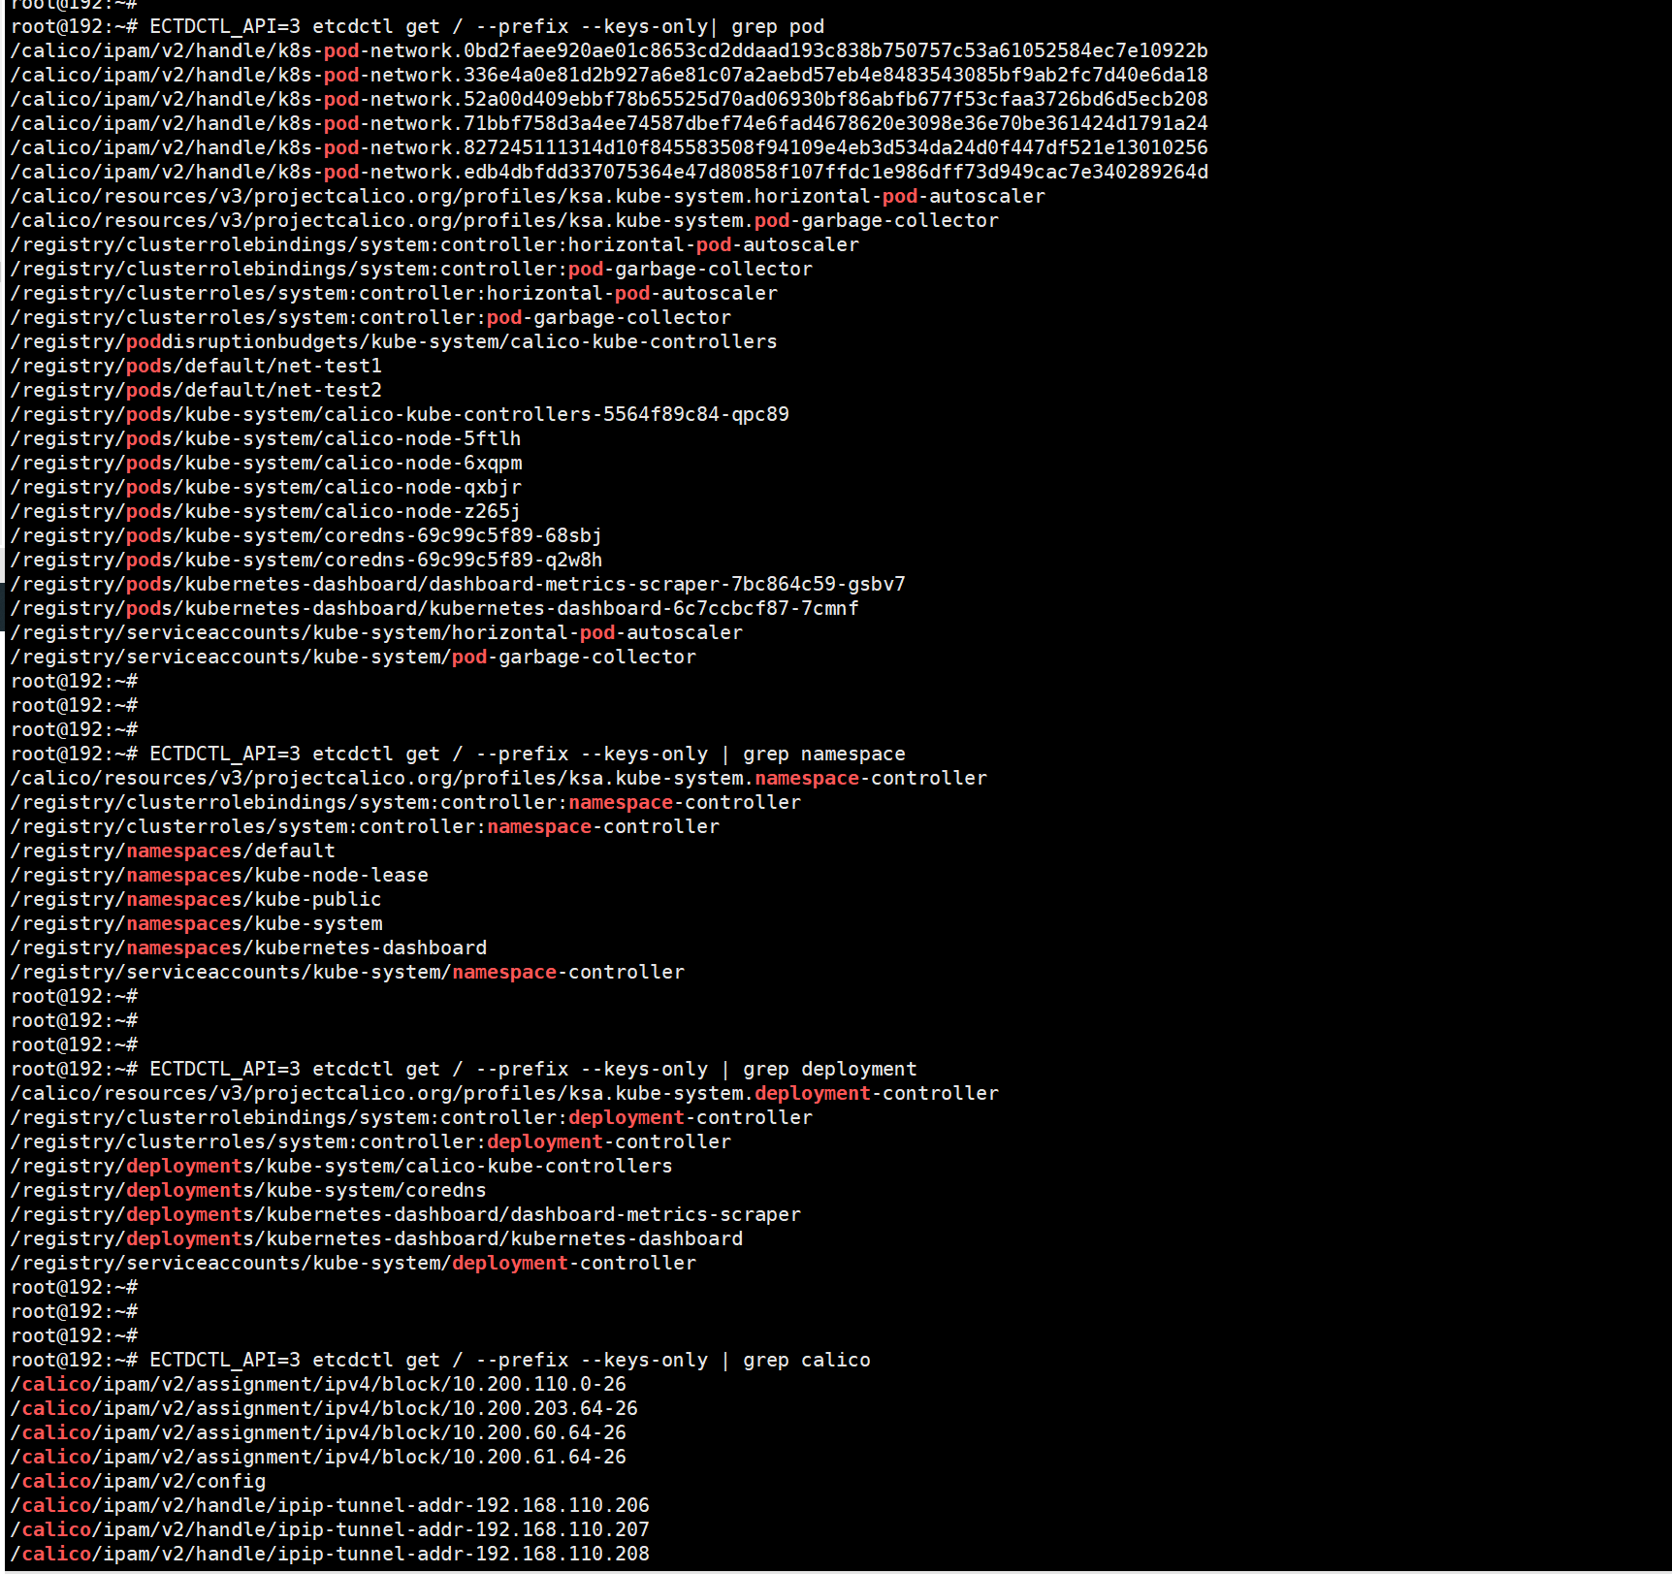This screenshot has height=1574, width=1672.
Task: Click the etcdctl command ending "grep namespace"
Action: (x=528, y=754)
